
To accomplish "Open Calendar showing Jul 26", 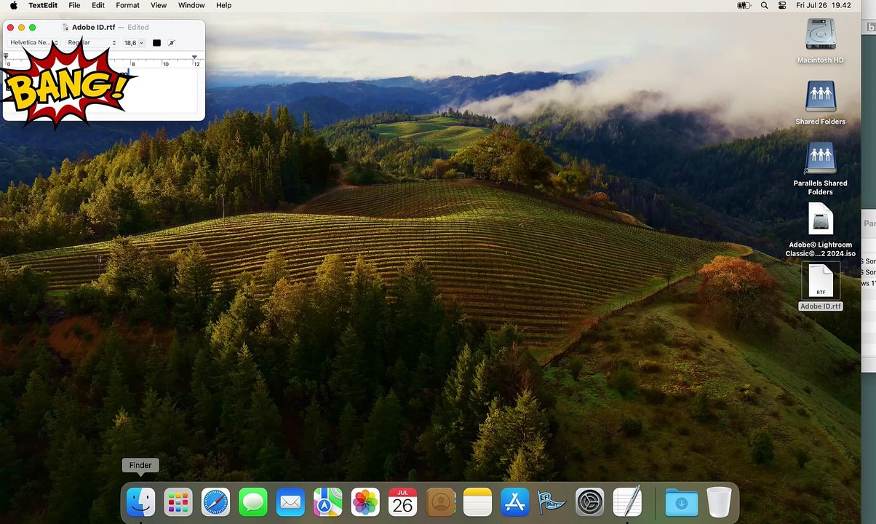I will coord(402,502).
